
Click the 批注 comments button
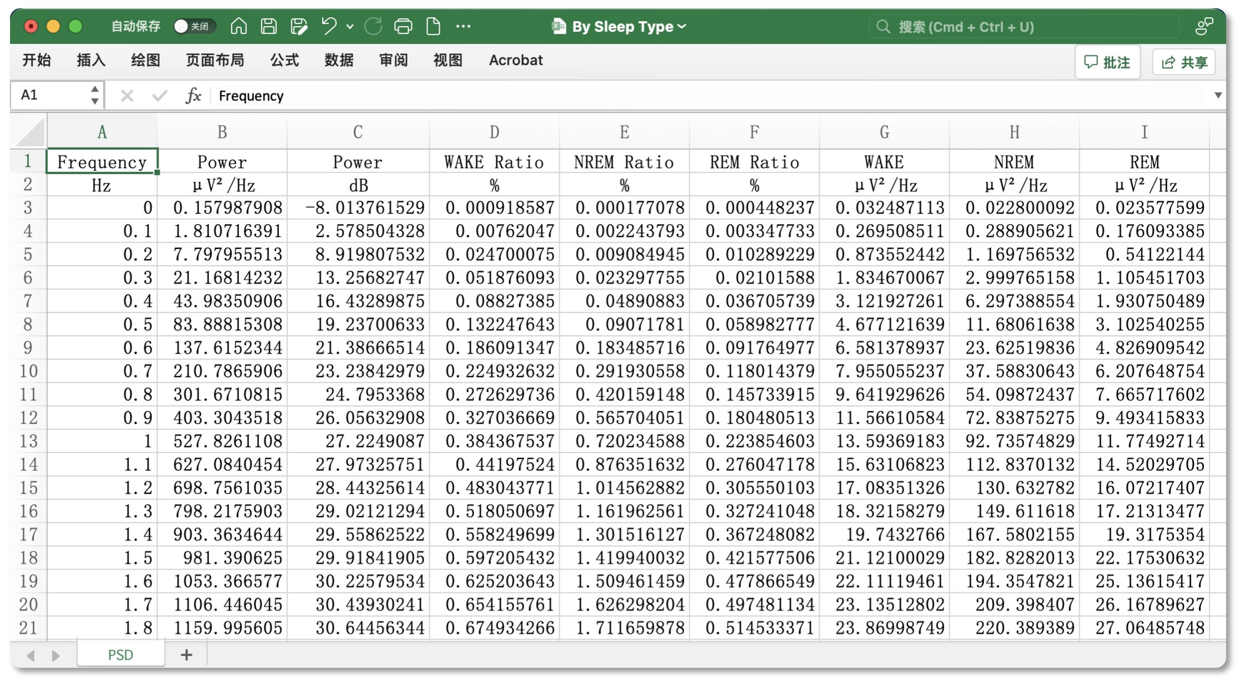click(x=1107, y=62)
